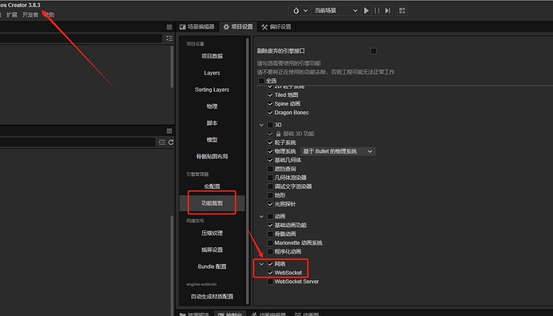Uncheck the WebSocket checkbox
This screenshot has width=553, height=316.
point(270,273)
